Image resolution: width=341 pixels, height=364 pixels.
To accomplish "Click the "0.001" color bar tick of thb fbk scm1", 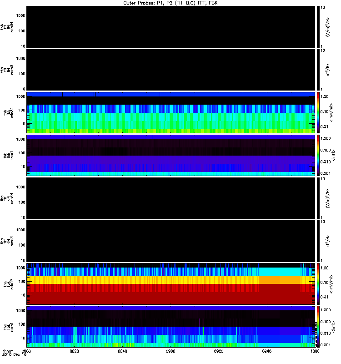I will [326, 174].
